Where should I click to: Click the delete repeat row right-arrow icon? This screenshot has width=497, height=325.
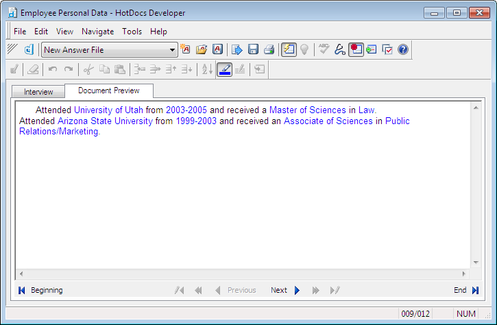[155, 69]
